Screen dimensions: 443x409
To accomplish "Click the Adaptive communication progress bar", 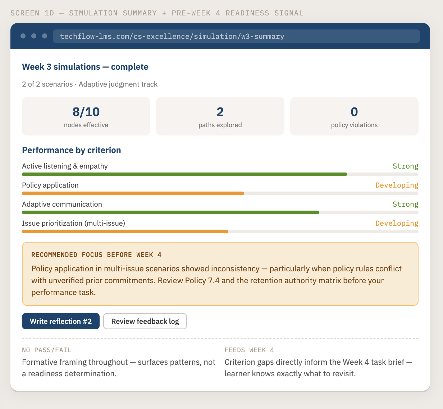I will pyautogui.click(x=220, y=212).
